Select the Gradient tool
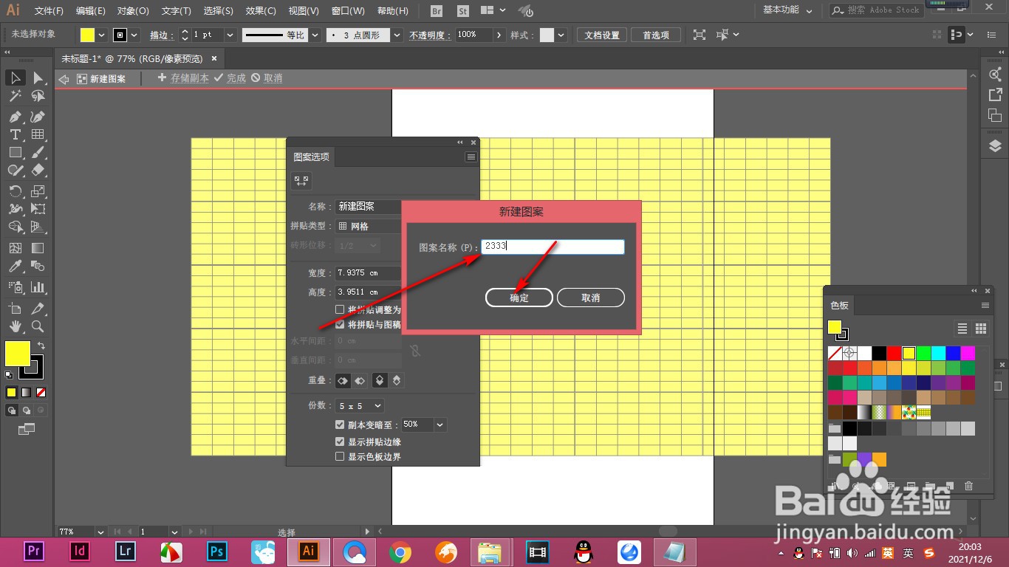This screenshot has height=567, width=1009. click(38, 248)
